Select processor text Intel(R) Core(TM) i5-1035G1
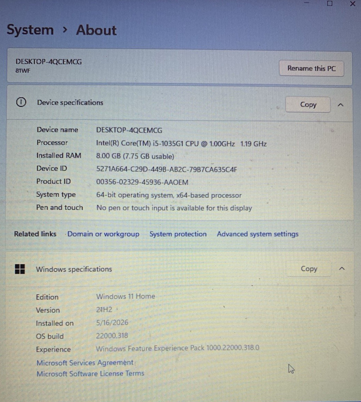Screen dimensions: 361x402 140,143
